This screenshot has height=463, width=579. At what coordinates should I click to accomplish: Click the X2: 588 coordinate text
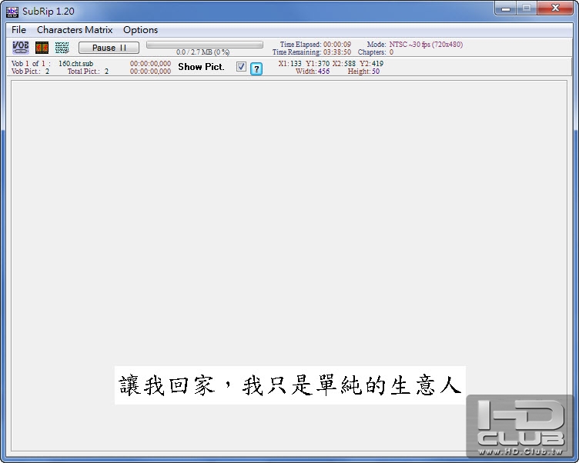(x=343, y=64)
